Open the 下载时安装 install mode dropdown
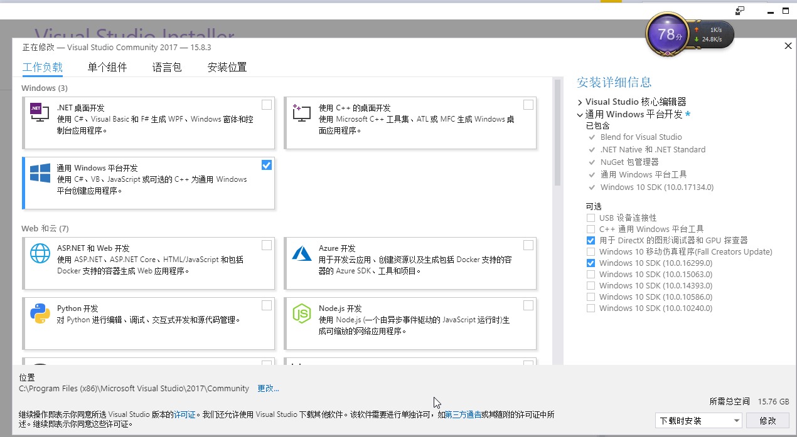 click(698, 421)
